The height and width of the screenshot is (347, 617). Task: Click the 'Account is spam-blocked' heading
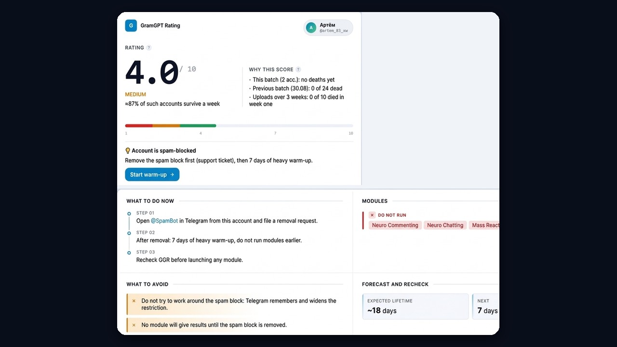[164, 151]
